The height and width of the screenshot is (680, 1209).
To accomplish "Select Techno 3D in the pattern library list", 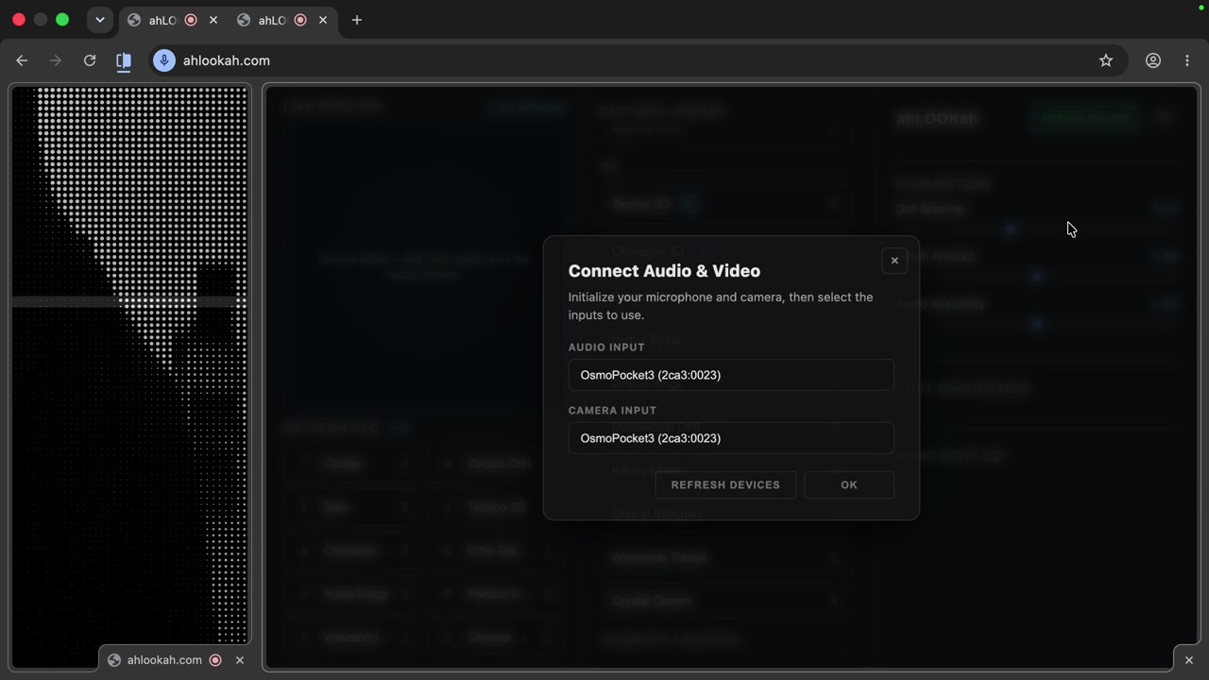I will click(x=725, y=204).
